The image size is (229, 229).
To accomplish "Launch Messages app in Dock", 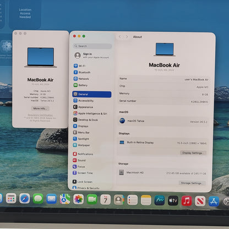I will pos(38,199).
